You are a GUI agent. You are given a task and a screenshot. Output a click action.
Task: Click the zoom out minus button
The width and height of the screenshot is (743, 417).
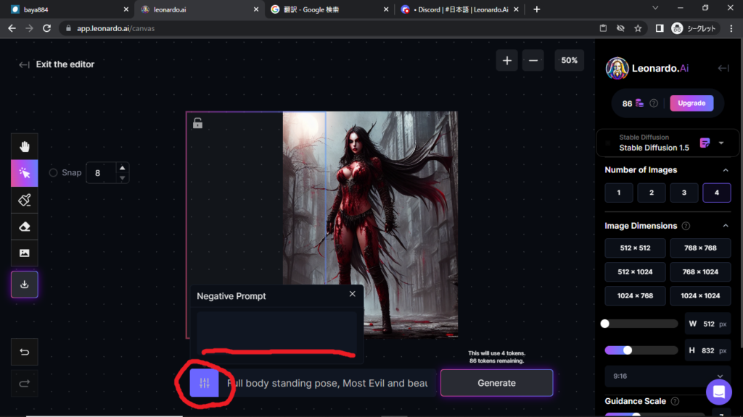coord(533,61)
